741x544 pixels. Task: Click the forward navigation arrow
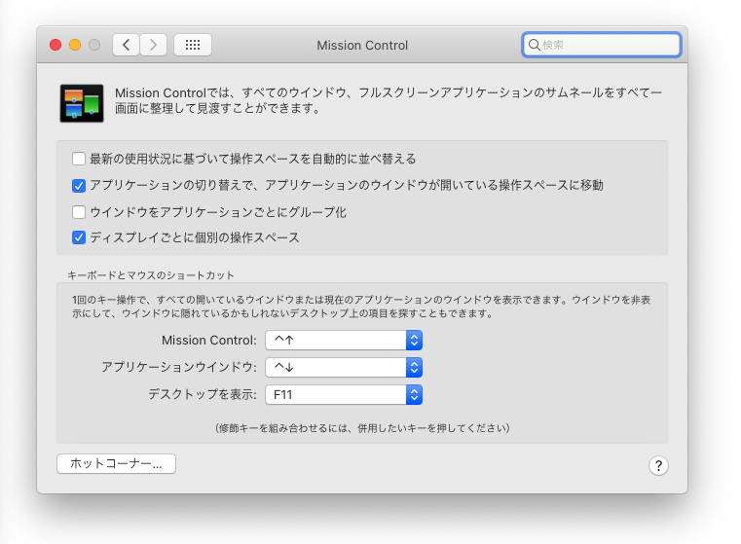click(154, 45)
